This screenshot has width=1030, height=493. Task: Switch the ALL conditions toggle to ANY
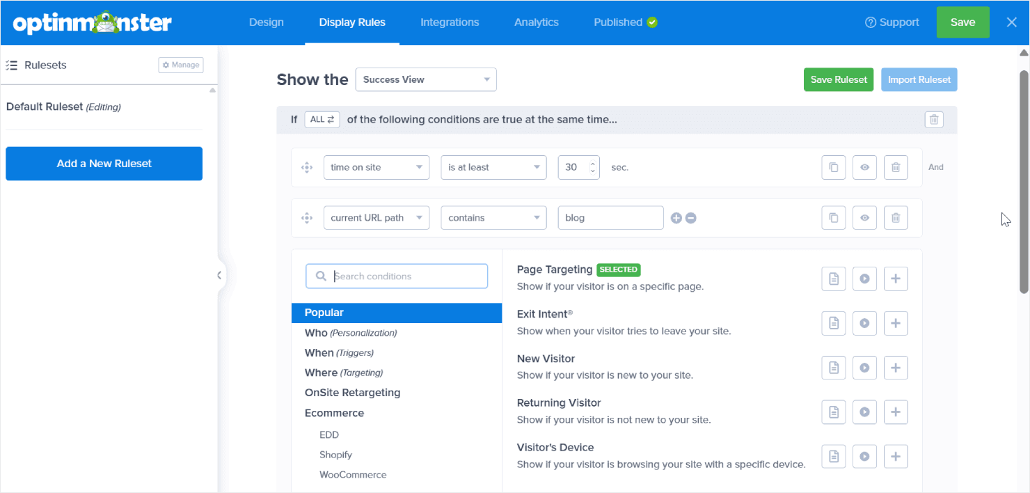[x=322, y=120]
